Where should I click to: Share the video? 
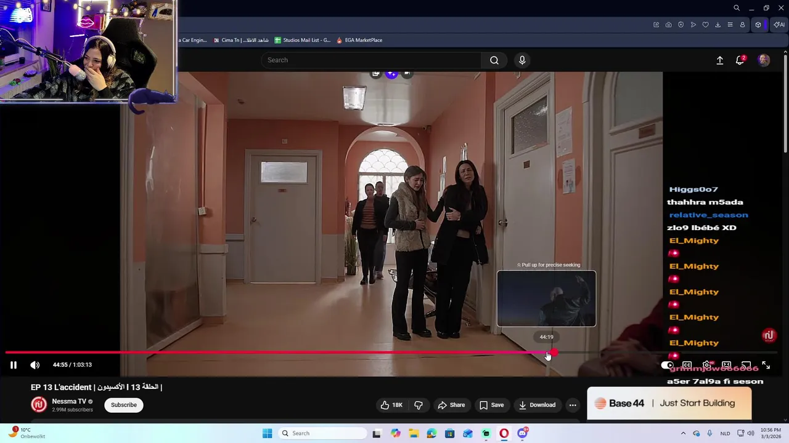(x=451, y=405)
